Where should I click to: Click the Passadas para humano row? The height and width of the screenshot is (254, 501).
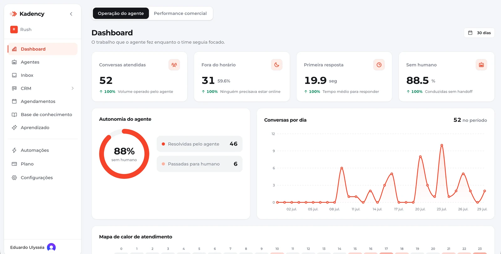199,164
